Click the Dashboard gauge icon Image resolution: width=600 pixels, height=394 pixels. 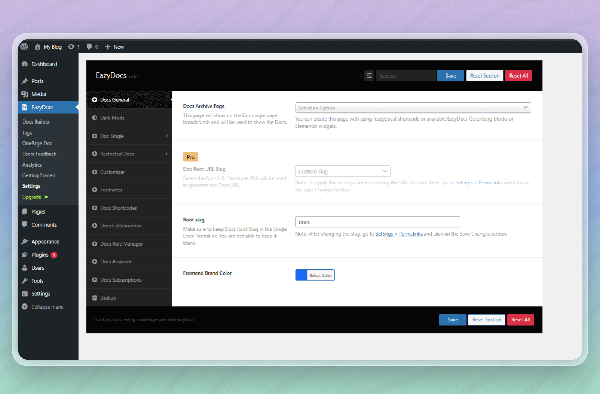pos(25,64)
